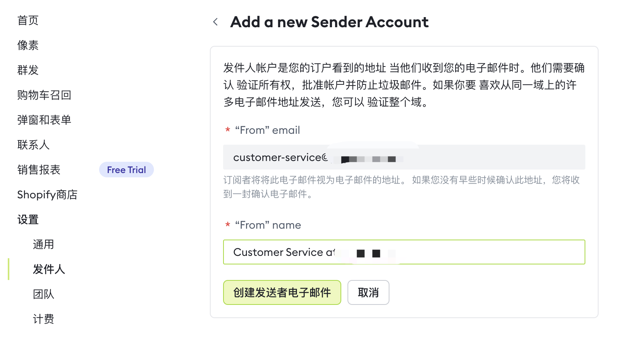Click the 取消 cancel button
Image resolution: width=618 pixels, height=343 pixels.
[368, 293]
